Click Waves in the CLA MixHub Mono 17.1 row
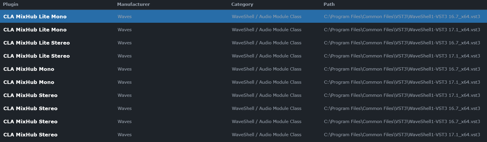This screenshot has width=487, height=142. pos(124,82)
